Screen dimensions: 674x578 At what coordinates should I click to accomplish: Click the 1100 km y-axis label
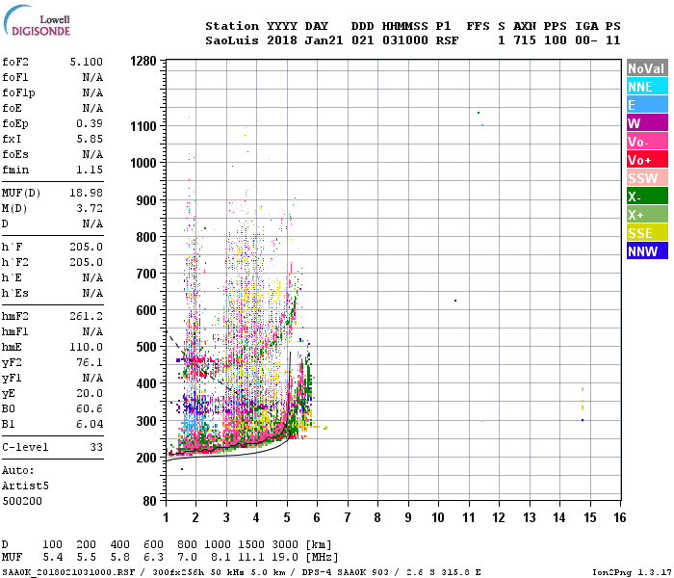point(143,126)
